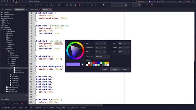
Task: Switch to the Documents sidebar tab
Action: coord(8,9)
